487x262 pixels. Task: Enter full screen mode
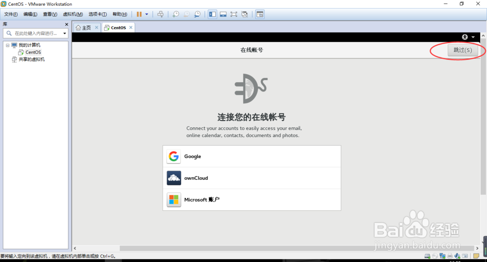tap(234, 14)
